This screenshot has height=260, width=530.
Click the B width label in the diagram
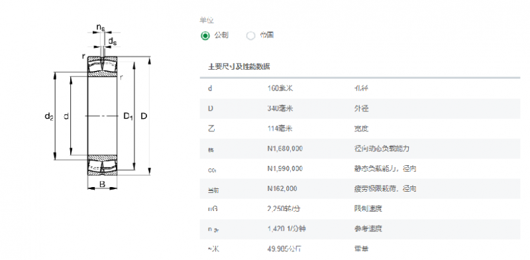coord(102,184)
